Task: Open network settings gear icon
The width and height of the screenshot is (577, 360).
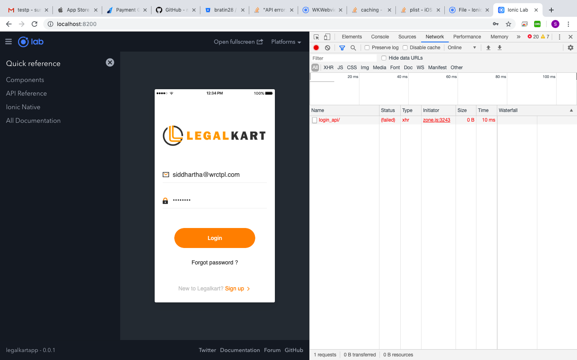Action: click(x=571, y=48)
